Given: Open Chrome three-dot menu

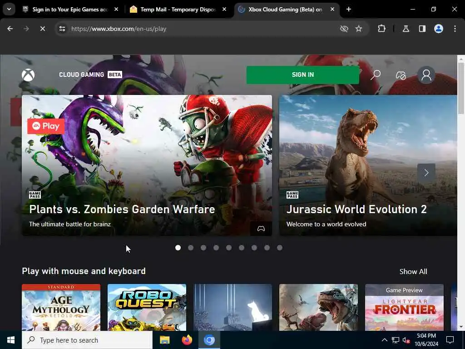Looking at the screenshot, I should pyautogui.click(x=455, y=29).
